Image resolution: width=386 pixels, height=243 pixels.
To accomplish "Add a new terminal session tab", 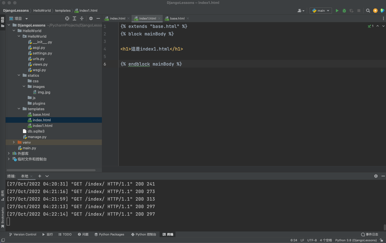I will 40,176.
